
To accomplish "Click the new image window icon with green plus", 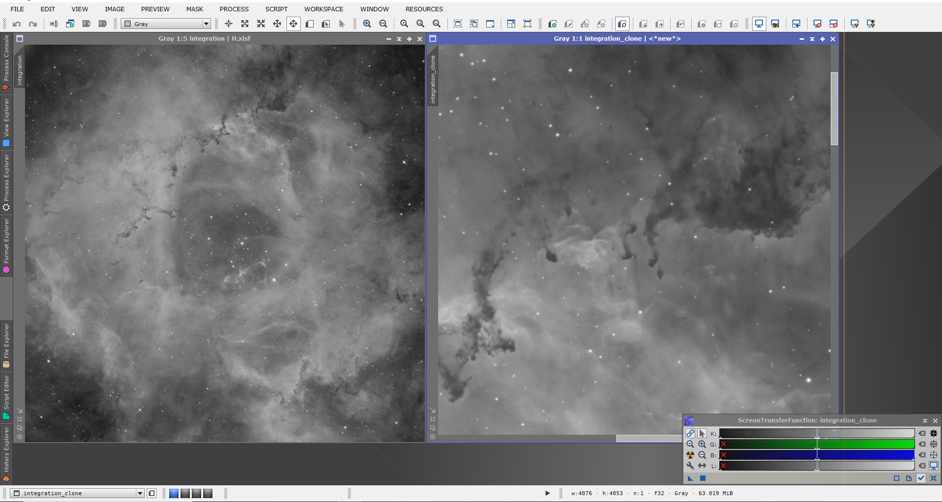I will coord(70,24).
